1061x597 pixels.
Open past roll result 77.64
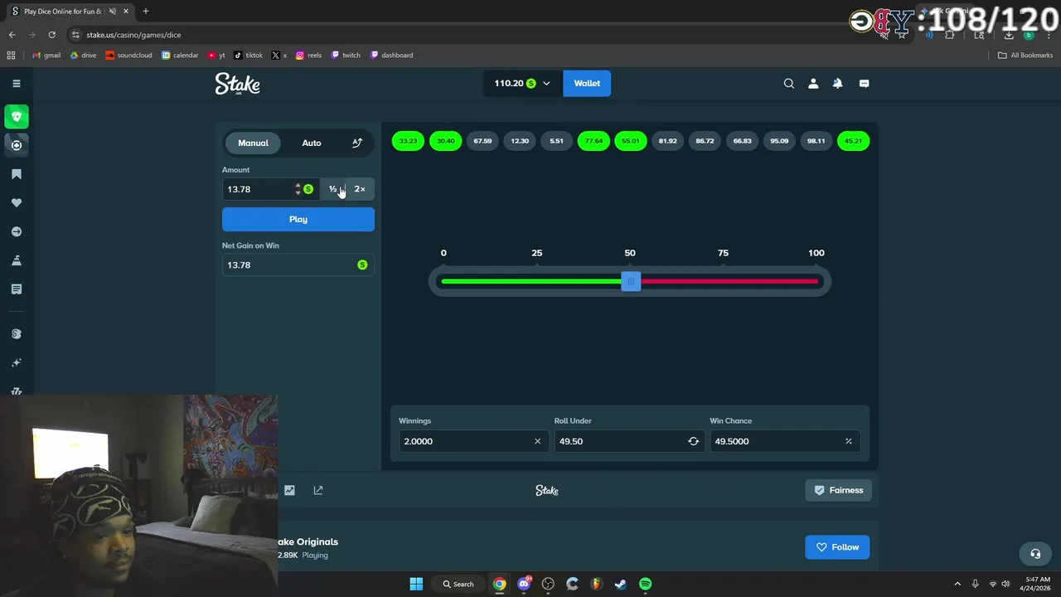[x=593, y=141]
